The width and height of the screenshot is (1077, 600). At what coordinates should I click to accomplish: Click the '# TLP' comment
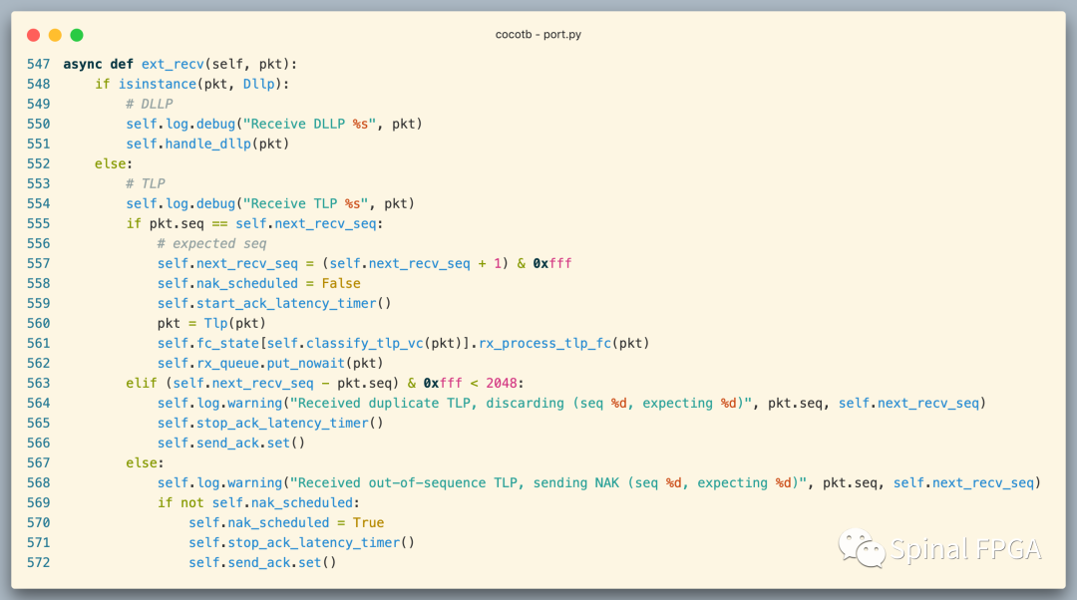pos(146,183)
